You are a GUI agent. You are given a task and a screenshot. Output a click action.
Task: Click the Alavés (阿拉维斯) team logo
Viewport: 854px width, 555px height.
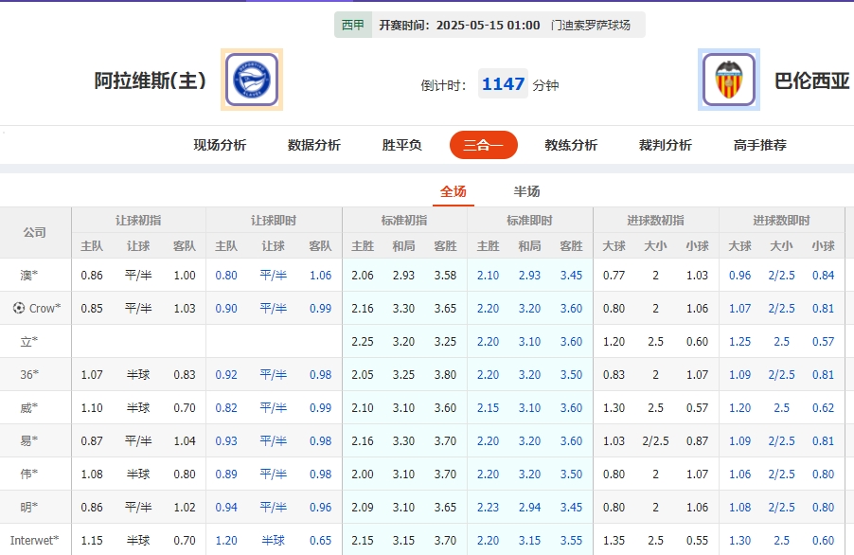[251, 80]
